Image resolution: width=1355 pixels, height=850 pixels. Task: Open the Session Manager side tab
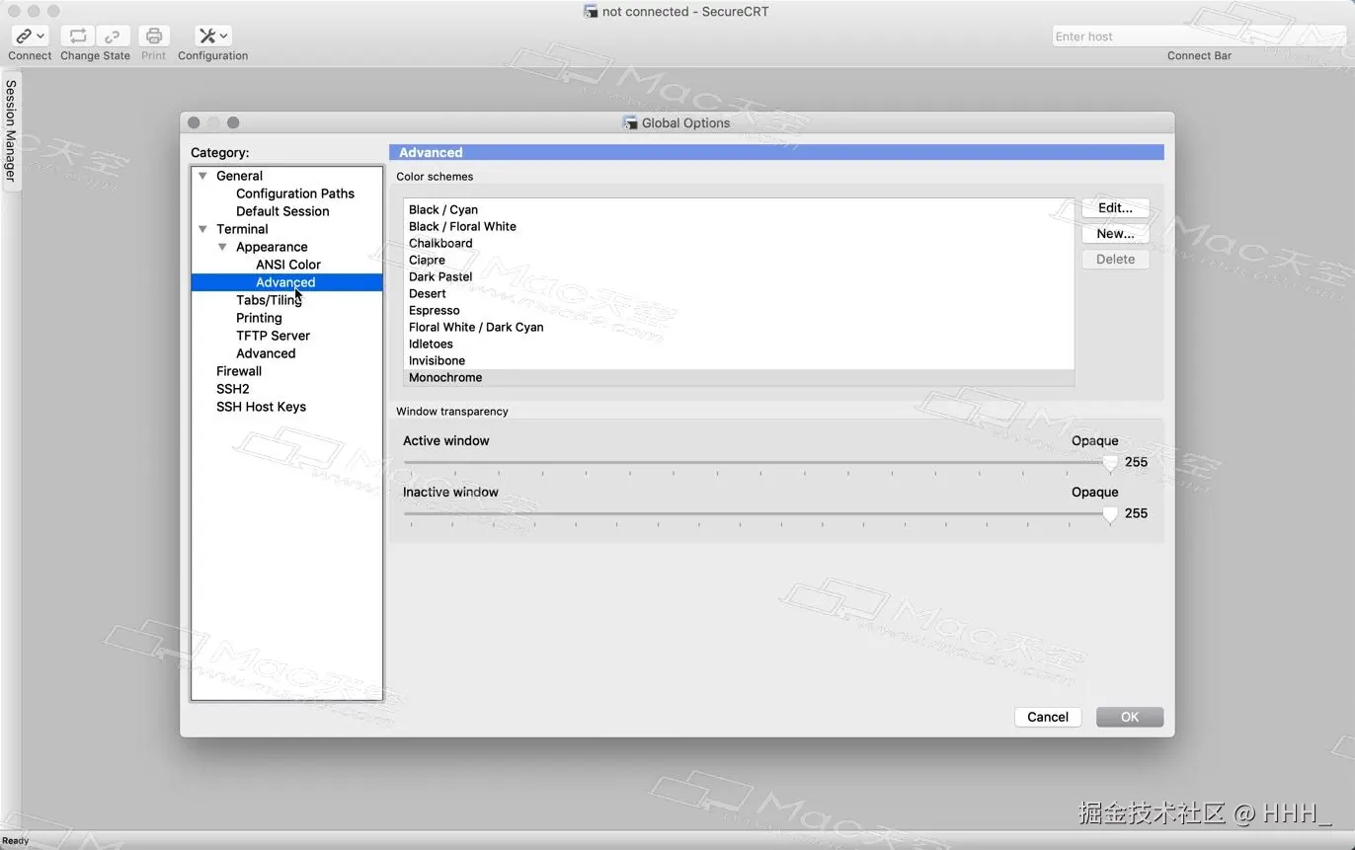pos(11,131)
